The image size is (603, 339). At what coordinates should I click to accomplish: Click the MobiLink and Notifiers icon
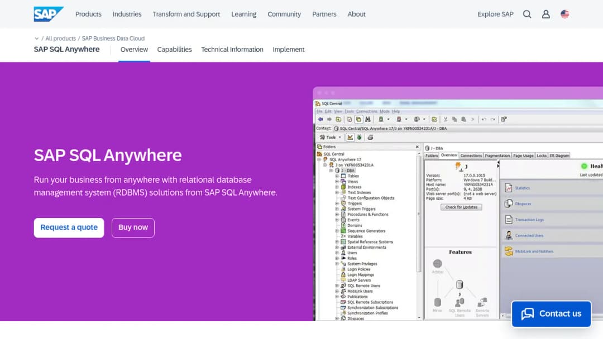(x=509, y=251)
